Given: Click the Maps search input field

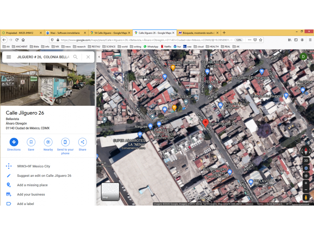Looking at the screenshot, I should [x=43, y=57].
